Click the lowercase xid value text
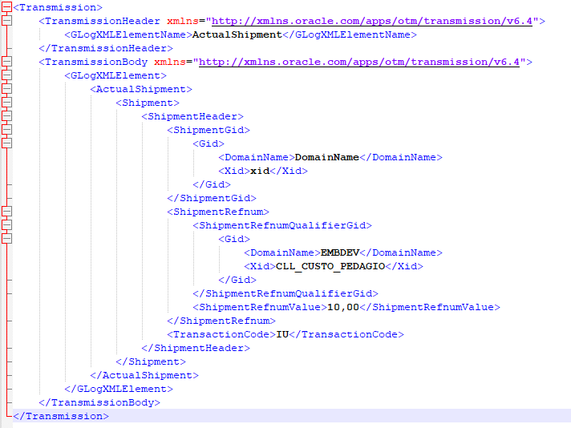The height and width of the screenshot is (428, 571). pyautogui.click(x=260, y=171)
